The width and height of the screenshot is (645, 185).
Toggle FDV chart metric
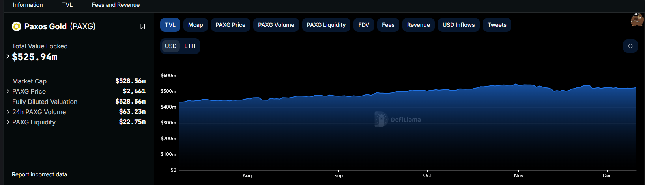click(x=364, y=25)
